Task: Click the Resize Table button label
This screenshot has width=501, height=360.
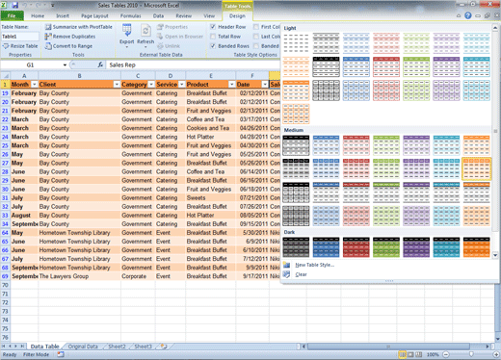Action: point(24,46)
